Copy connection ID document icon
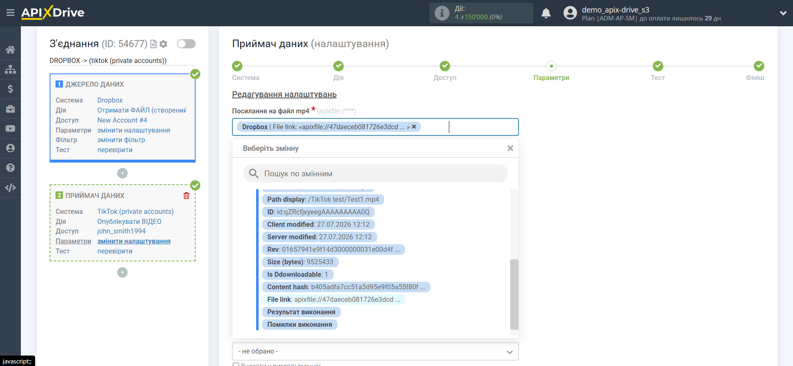793x366 pixels. 154,44
